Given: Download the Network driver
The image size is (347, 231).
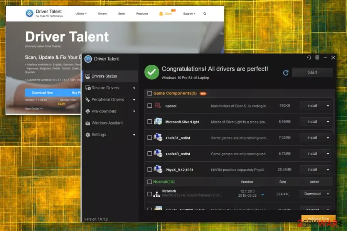Looking at the screenshot, I should point(312,194).
